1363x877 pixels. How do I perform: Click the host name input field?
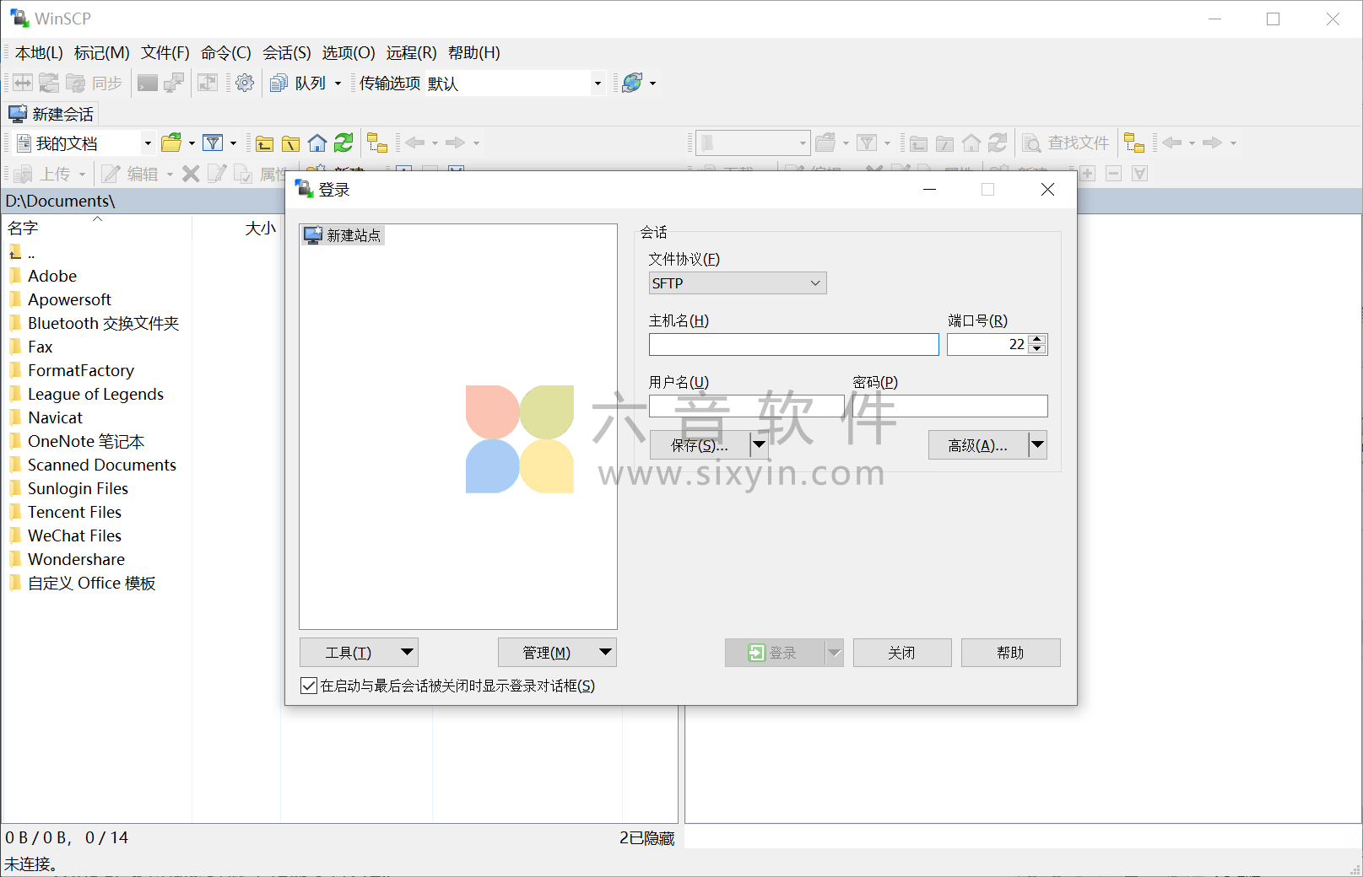click(792, 344)
